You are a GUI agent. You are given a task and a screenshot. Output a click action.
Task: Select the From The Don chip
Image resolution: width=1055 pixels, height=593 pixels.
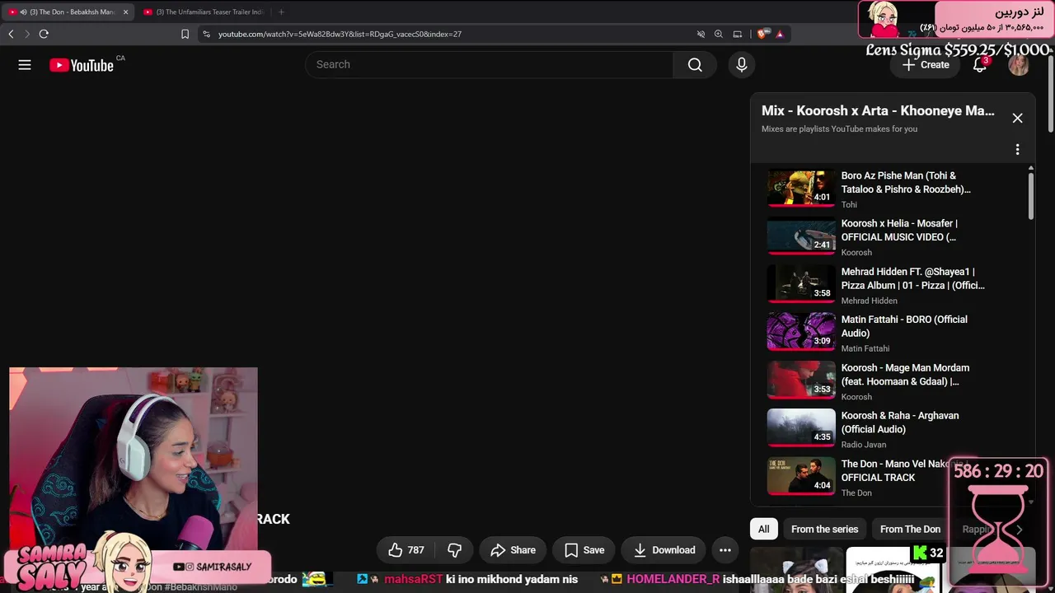910,530
